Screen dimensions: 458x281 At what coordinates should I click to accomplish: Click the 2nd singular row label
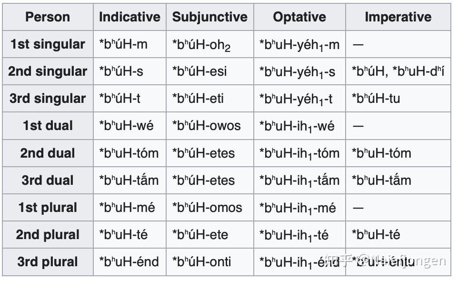click(x=48, y=71)
